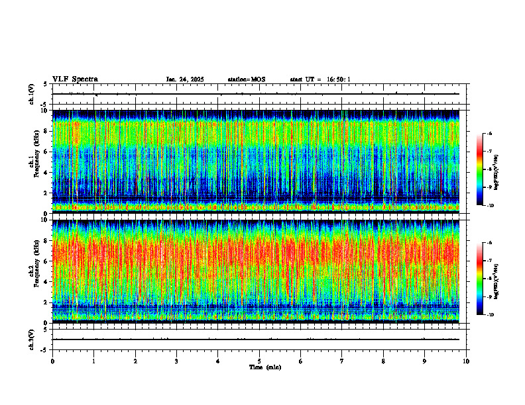Screen dimensions: 525x405
Task: Click time axis tick label "0"
Action: 52,361
